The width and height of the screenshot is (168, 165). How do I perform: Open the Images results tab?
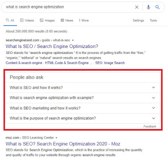coord(47,20)
